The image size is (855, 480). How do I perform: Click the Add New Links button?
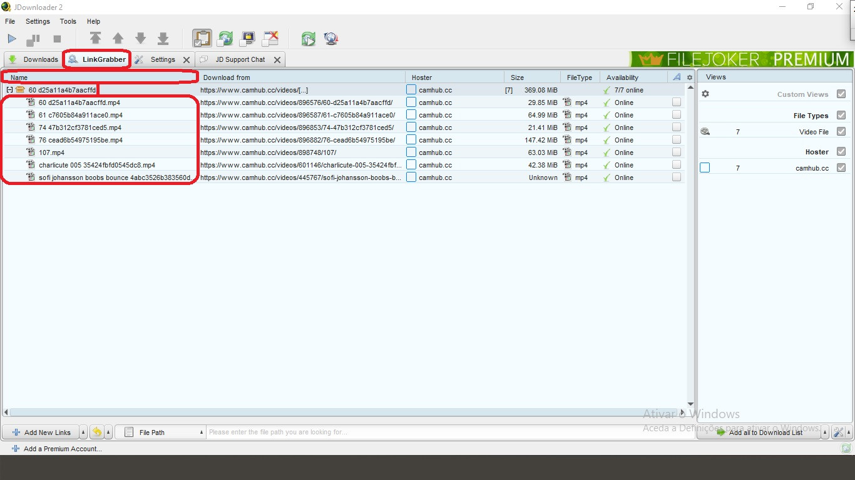pyautogui.click(x=41, y=432)
